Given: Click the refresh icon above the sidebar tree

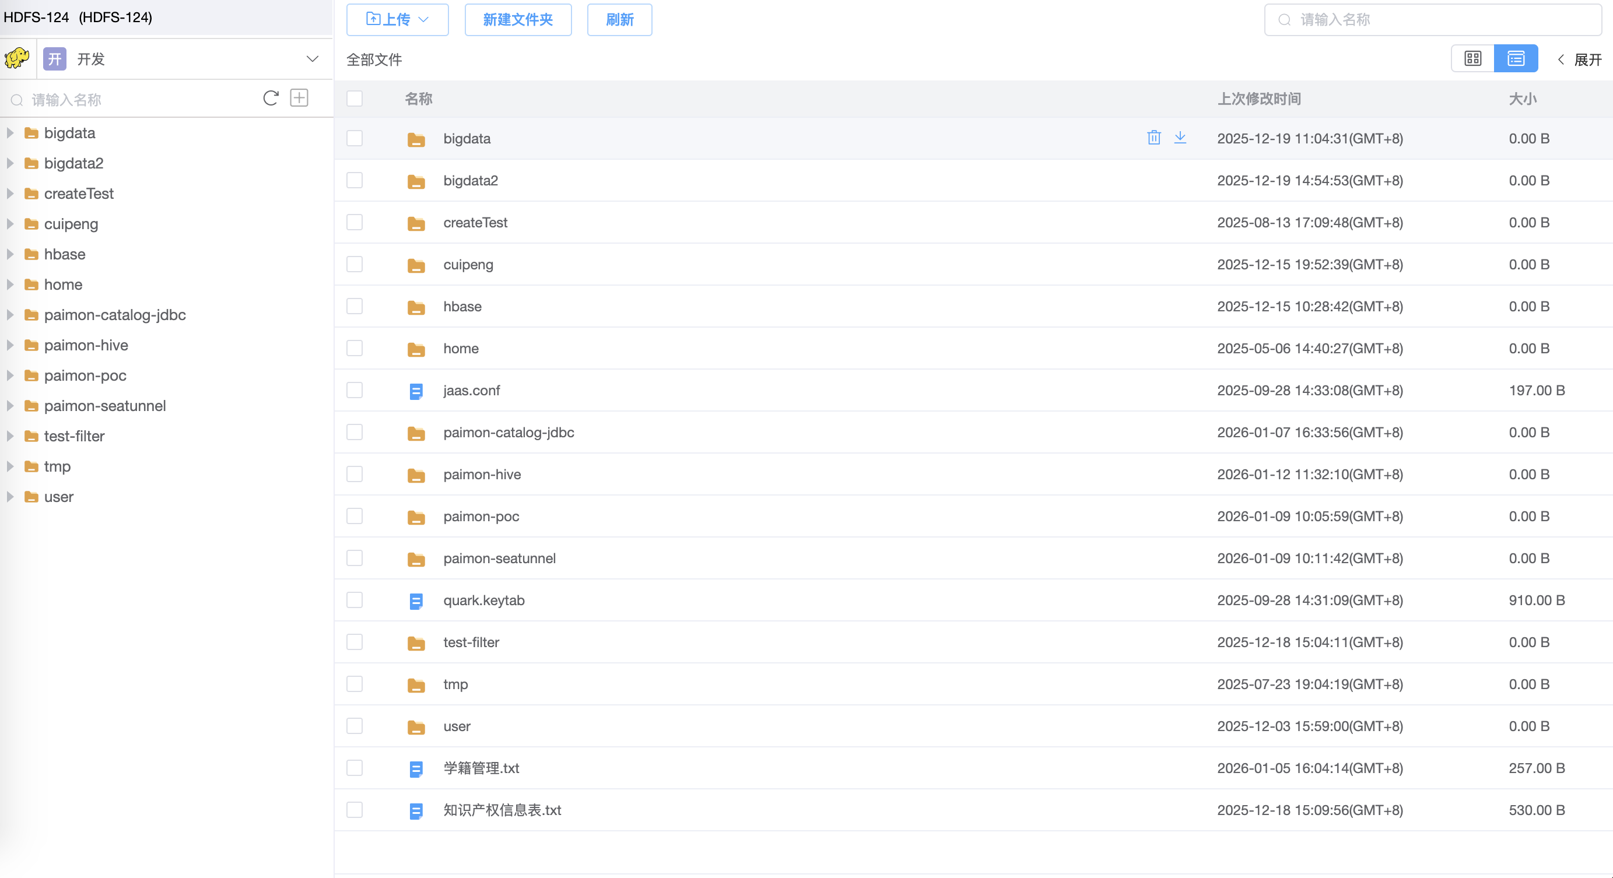Looking at the screenshot, I should 270,99.
